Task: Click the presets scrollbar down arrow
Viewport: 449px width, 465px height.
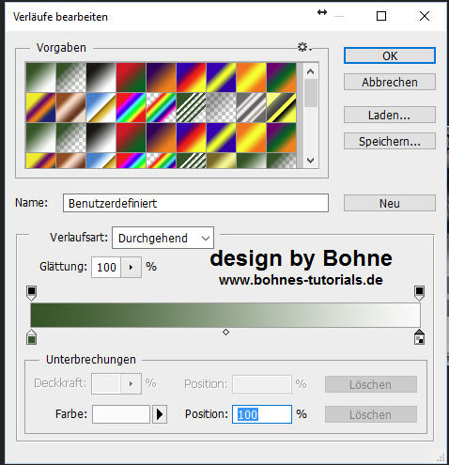Action: coord(310,161)
